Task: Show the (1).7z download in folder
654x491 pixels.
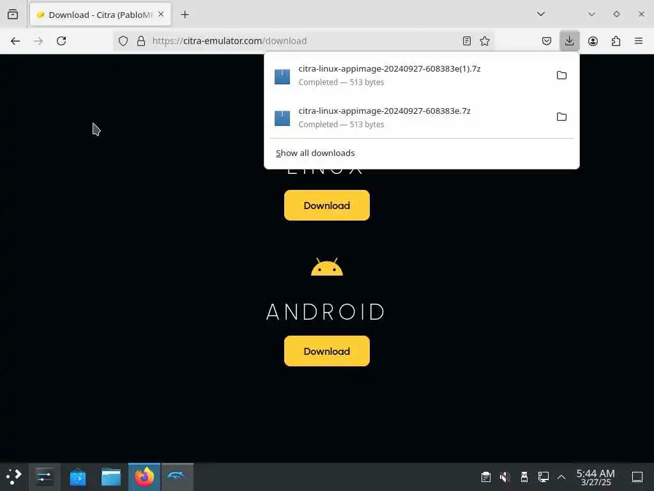Action: [x=561, y=75]
